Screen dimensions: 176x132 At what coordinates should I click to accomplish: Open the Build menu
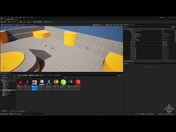[20, 17]
